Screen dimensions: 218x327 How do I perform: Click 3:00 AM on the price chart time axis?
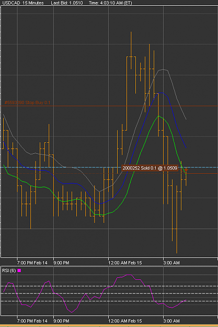pos(171,263)
